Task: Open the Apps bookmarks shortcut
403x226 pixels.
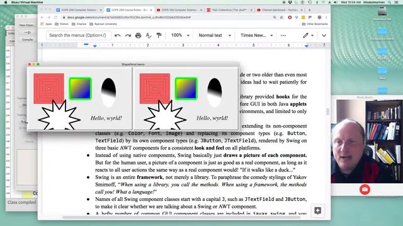Action: (x=46, y=24)
